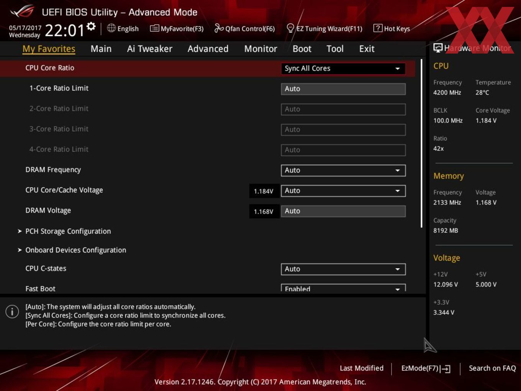Click the ROG logo in header
This screenshot has height=391, width=521.
tap(22, 11)
